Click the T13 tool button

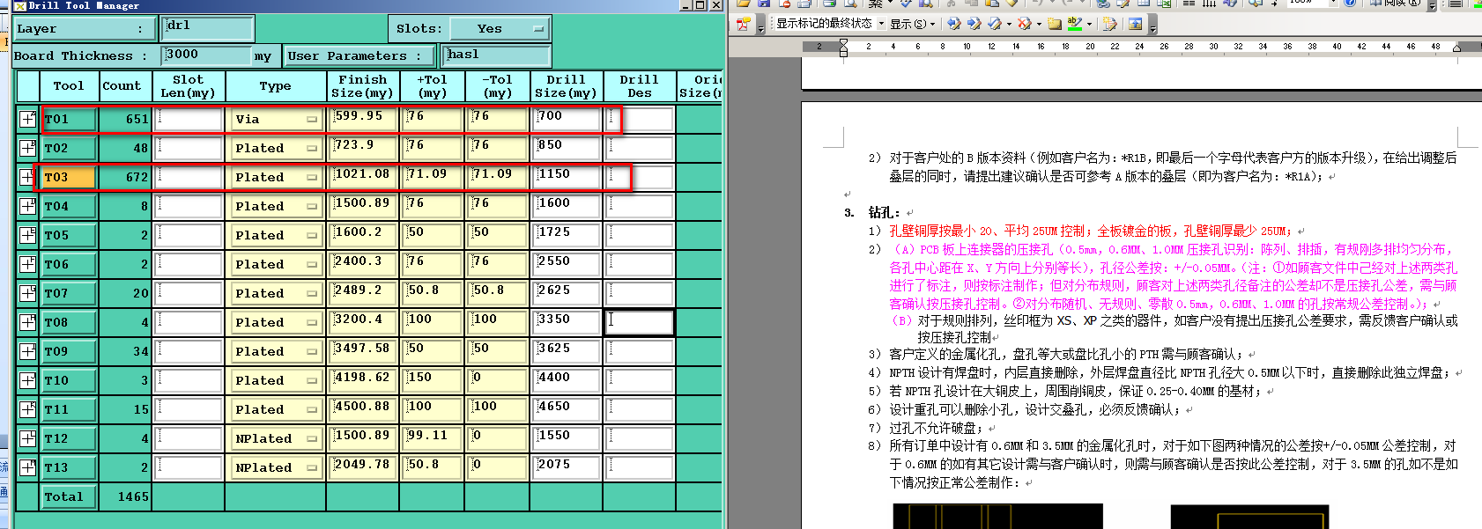69,467
